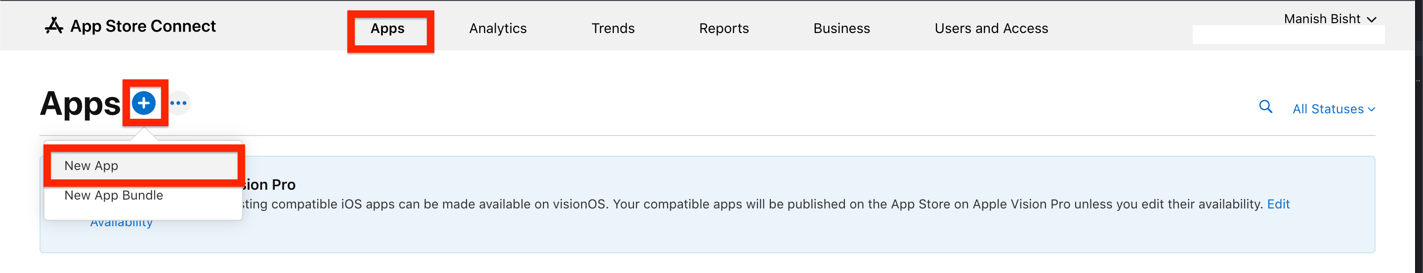Navigate to the Business tab
Screen dimensions: 1423x273
(x=841, y=29)
